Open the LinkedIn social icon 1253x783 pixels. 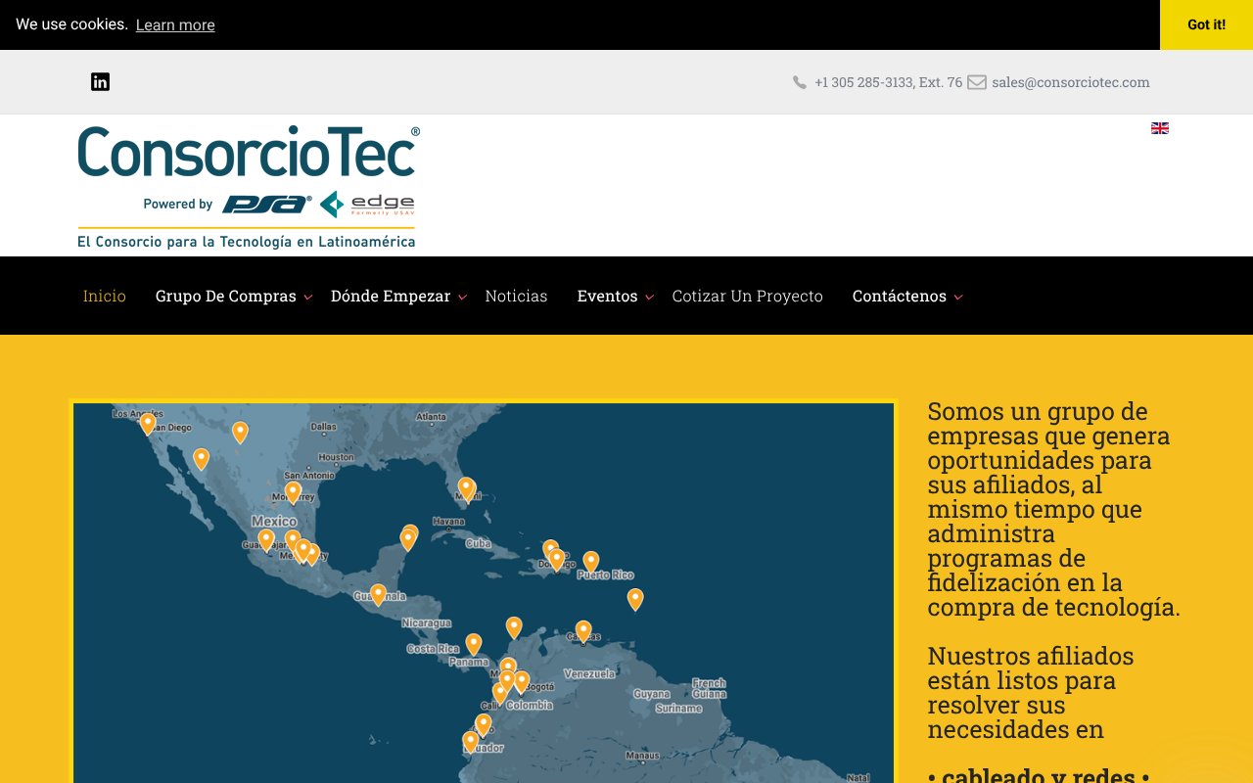100,82
